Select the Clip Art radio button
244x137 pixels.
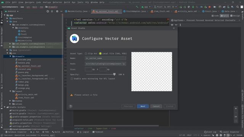coord(86,54)
